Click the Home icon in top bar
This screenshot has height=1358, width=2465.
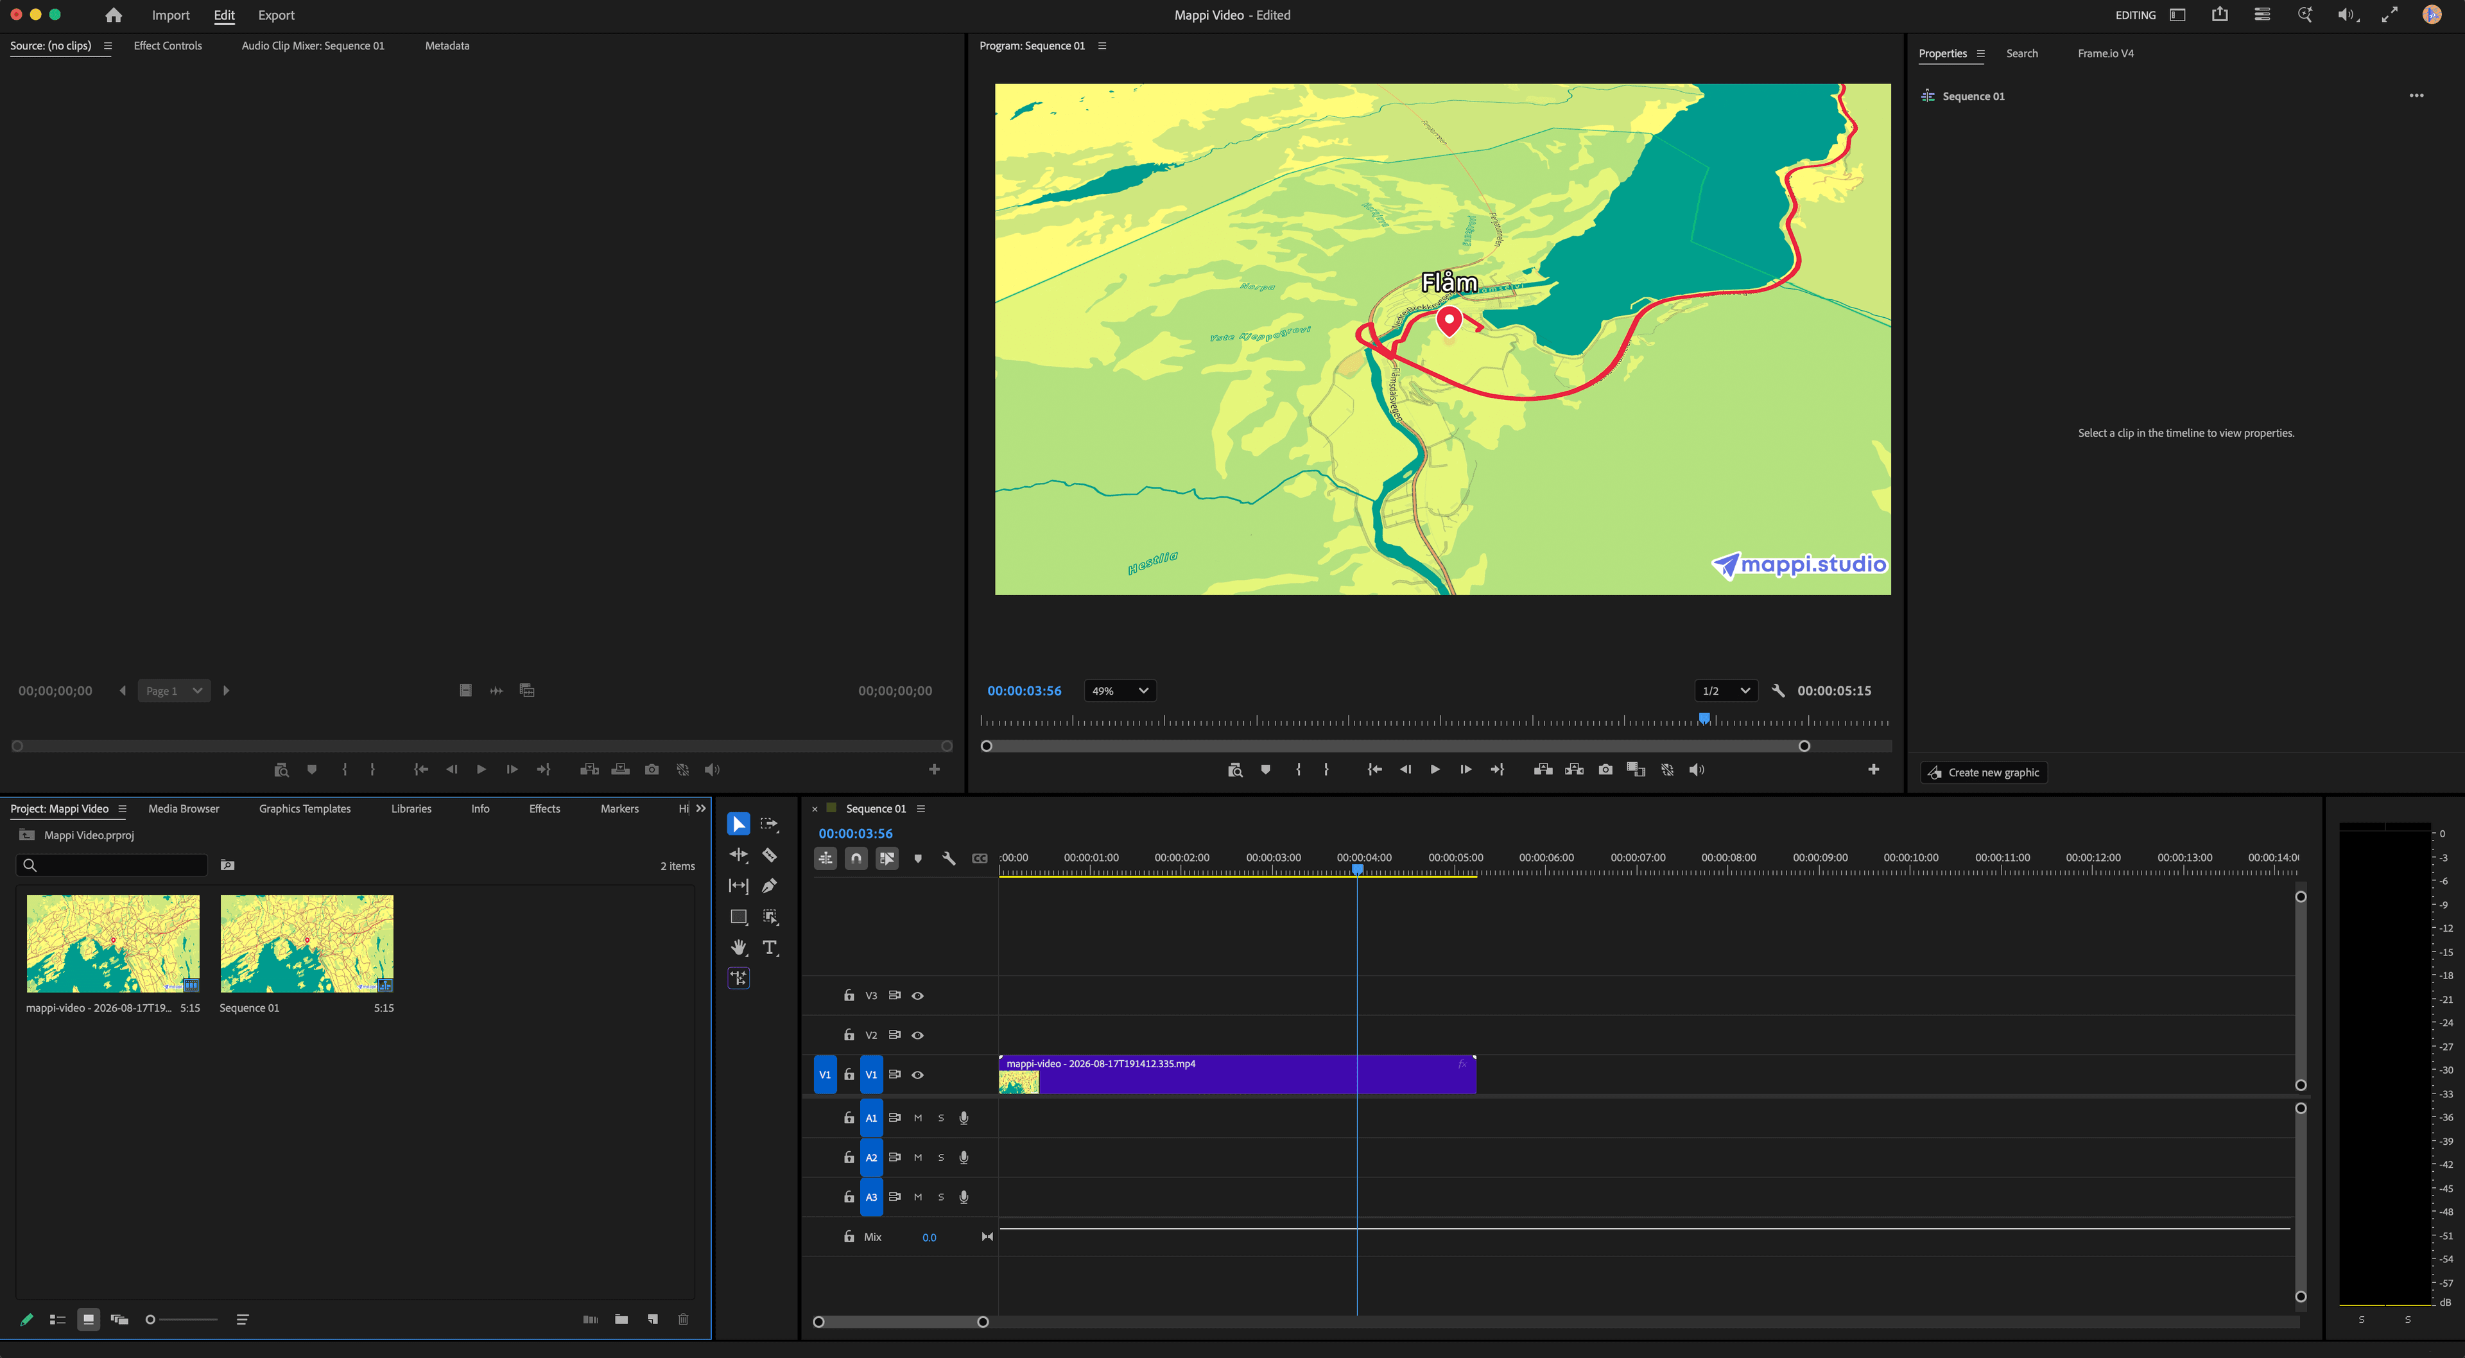point(113,14)
